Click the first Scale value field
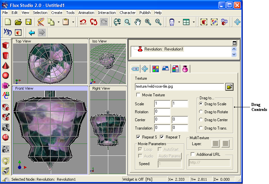The image size is (269, 184). [162, 104]
